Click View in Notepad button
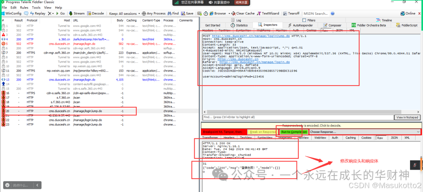Screen dimensions: 423x192 (x=408, y=117)
